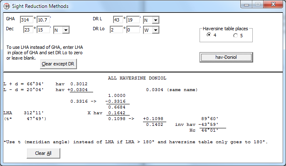Image resolution: width=286 pixels, height=166 pixels.
Task: Click the Clear except DR button
Action: [x=59, y=64]
